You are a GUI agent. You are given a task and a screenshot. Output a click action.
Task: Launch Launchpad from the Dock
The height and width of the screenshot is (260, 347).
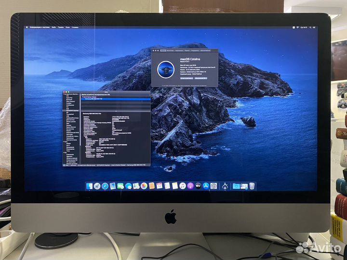(x=97, y=186)
